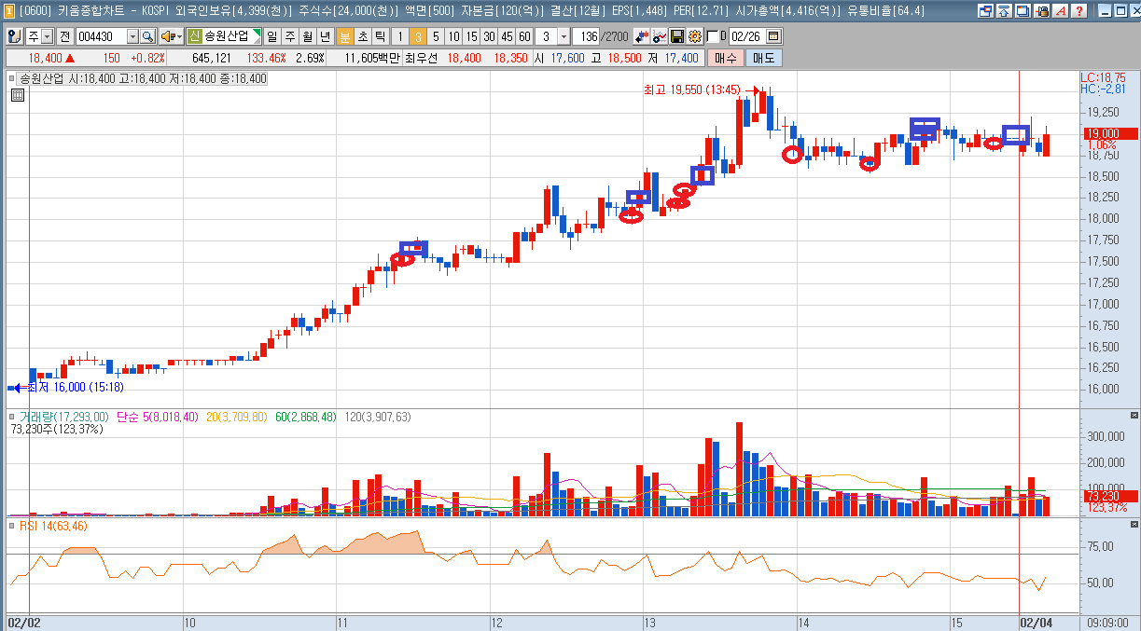Expand the stock code 004430 dropdown arrow
The width and height of the screenshot is (1141, 631).
pyautogui.click(x=132, y=36)
